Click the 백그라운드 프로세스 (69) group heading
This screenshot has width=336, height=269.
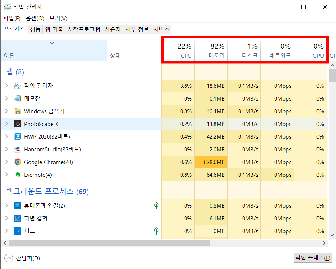[47, 191]
